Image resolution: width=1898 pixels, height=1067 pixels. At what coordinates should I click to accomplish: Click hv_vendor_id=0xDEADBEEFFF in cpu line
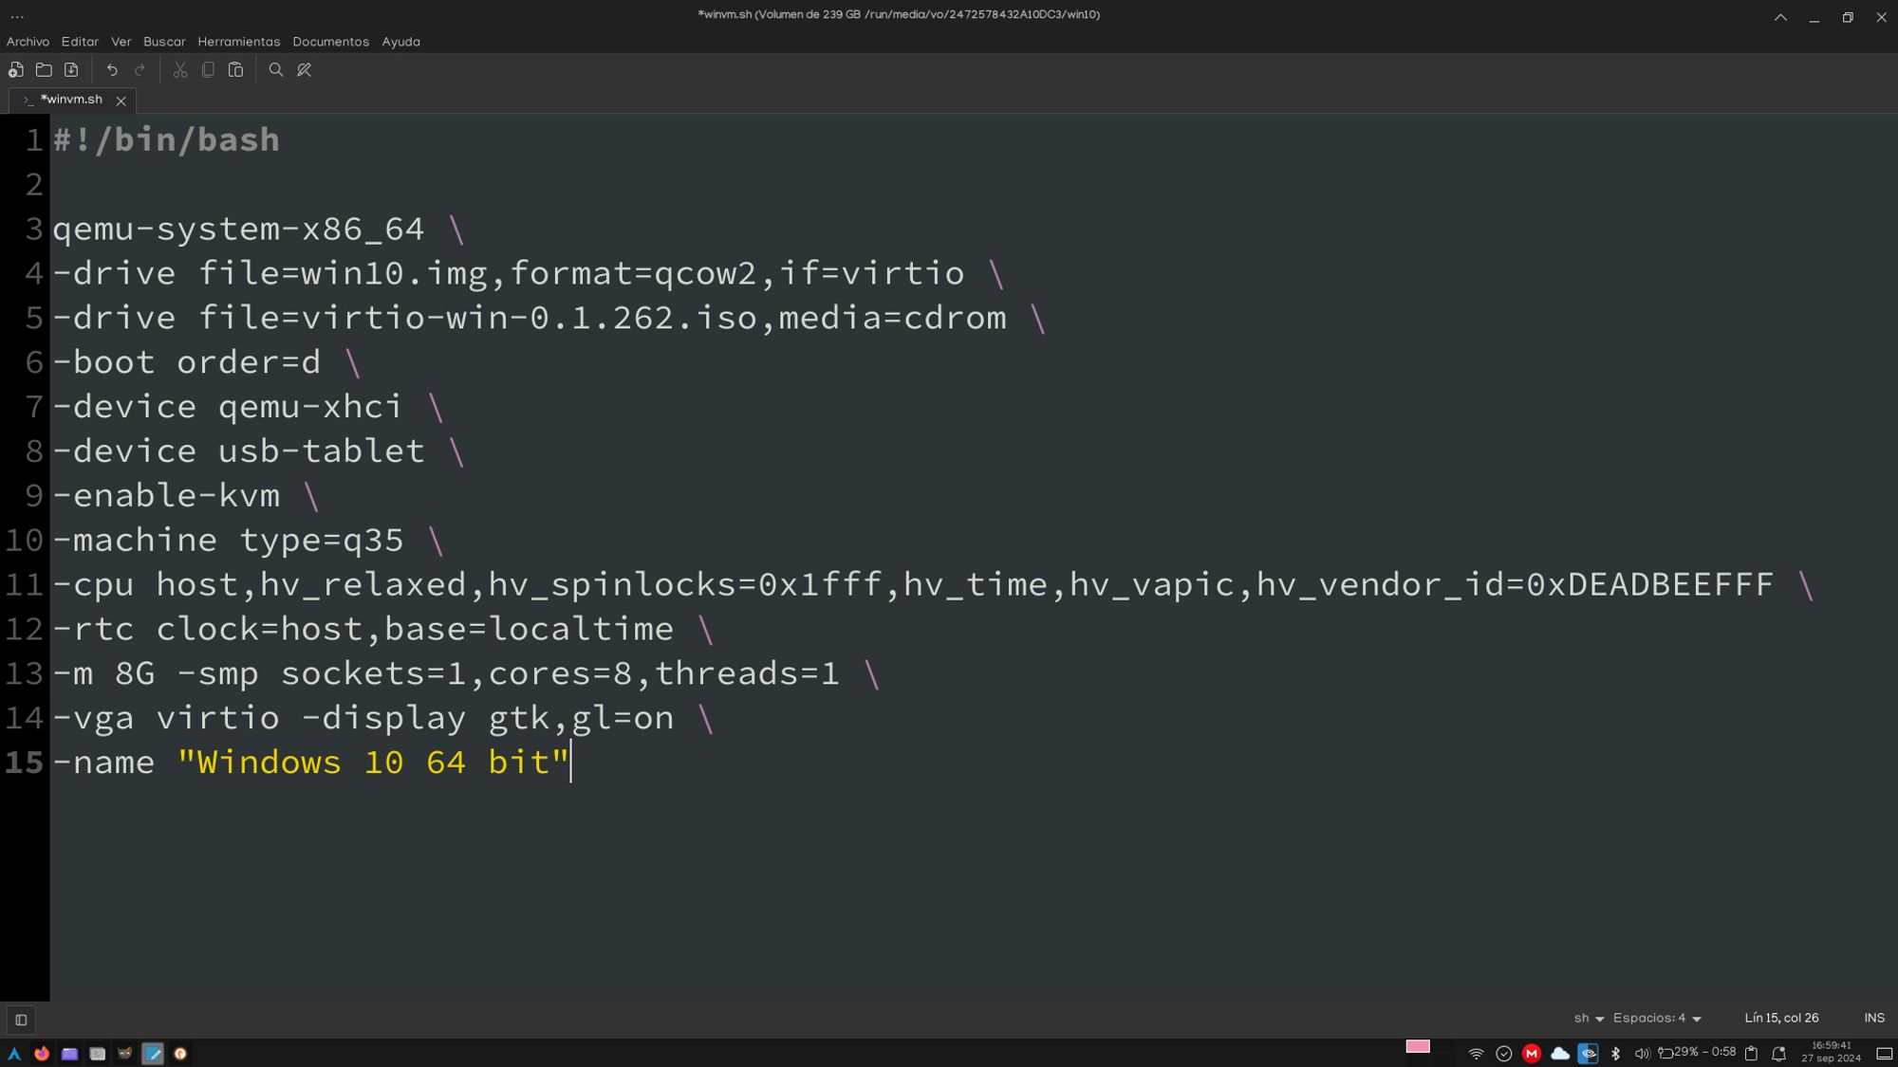[x=1515, y=584]
